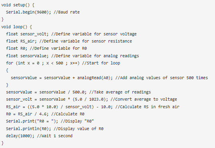This screenshot has height=148, width=215.
Task: Select the float sensor_volt declaration line
Action: tap(71, 34)
